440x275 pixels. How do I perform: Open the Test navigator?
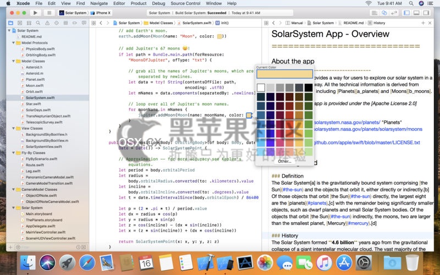57,23
